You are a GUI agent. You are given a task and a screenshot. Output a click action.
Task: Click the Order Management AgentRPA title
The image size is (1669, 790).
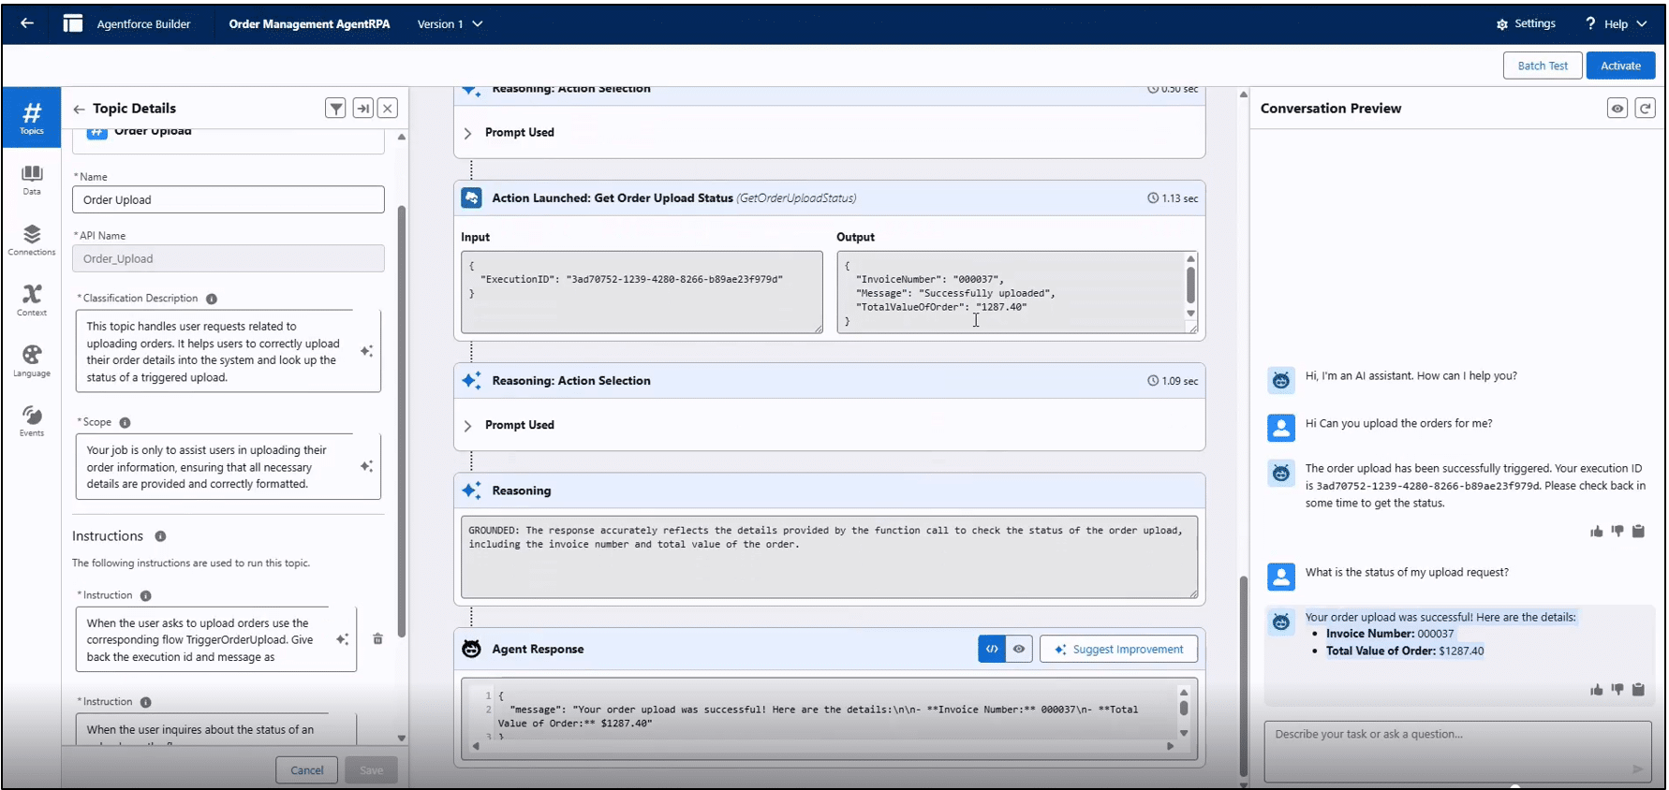click(309, 24)
